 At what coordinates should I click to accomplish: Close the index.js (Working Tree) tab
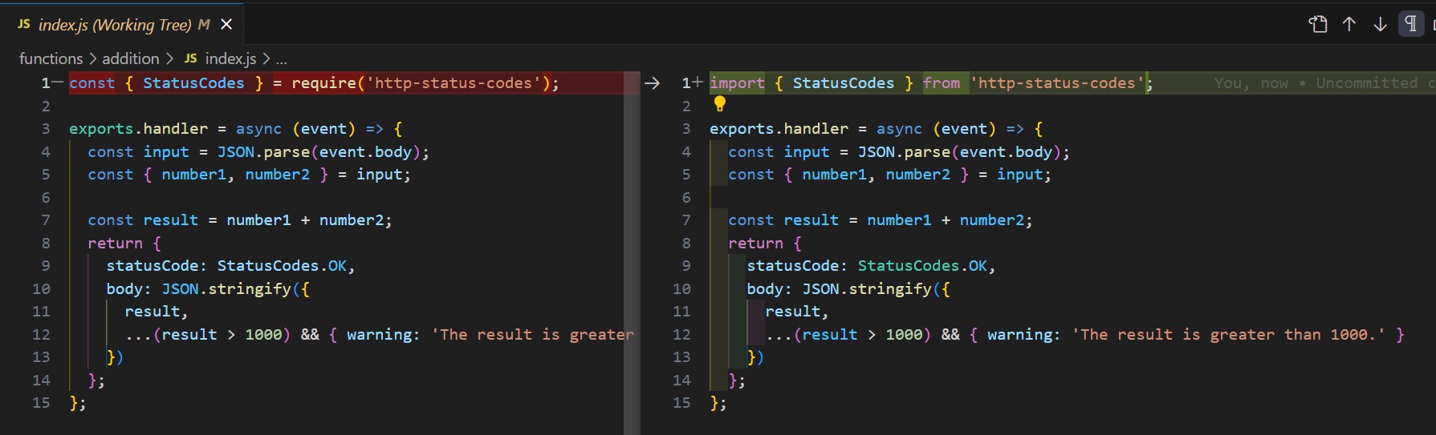tap(226, 25)
